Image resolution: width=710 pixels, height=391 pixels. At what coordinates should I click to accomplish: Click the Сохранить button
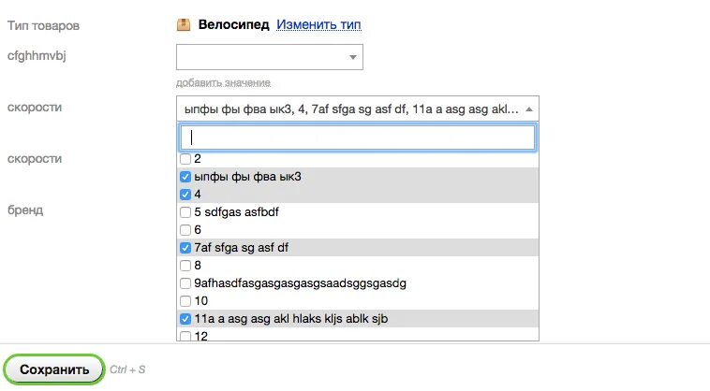click(x=54, y=369)
